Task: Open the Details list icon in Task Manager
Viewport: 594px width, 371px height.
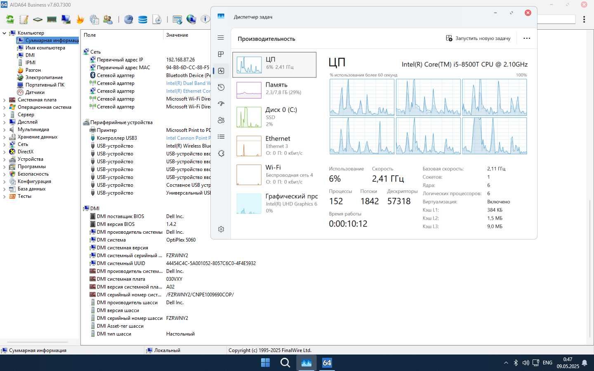Action: [221, 137]
